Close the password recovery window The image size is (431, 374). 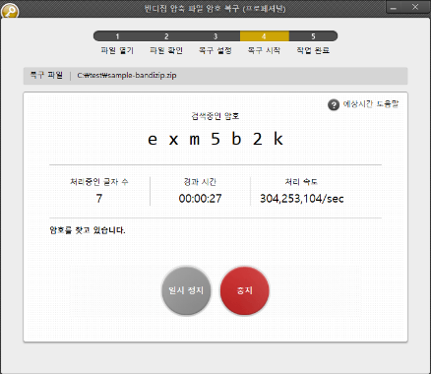pyautogui.click(x=415, y=7)
